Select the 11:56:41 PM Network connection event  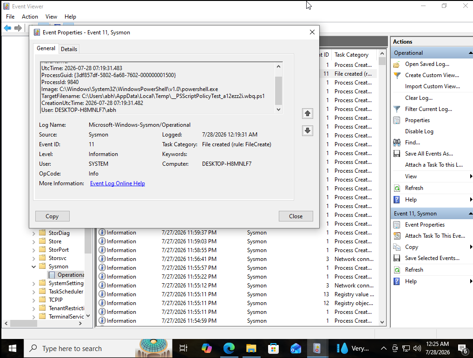237,259
